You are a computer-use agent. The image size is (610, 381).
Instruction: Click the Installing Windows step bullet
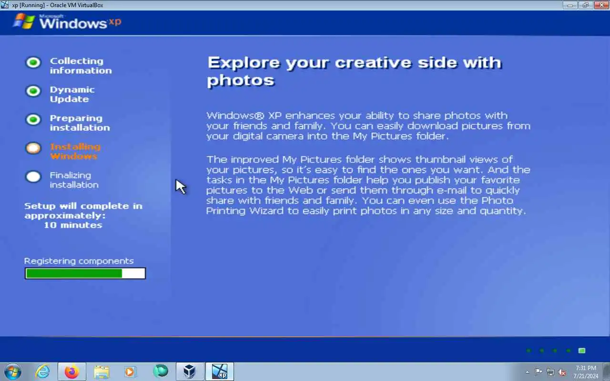coord(33,148)
